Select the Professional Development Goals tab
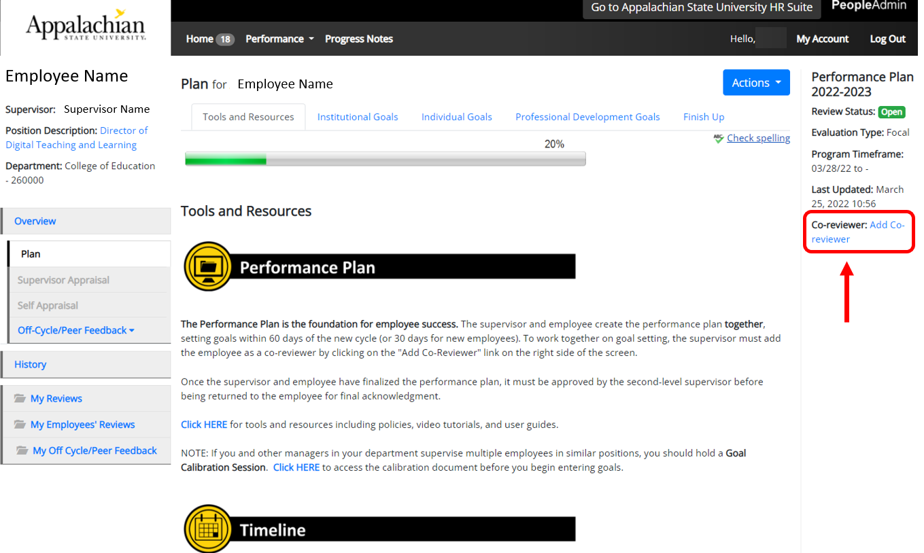 [x=587, y=117]
